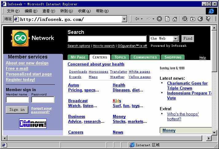Click the Member name input field

tap(17, 100)
